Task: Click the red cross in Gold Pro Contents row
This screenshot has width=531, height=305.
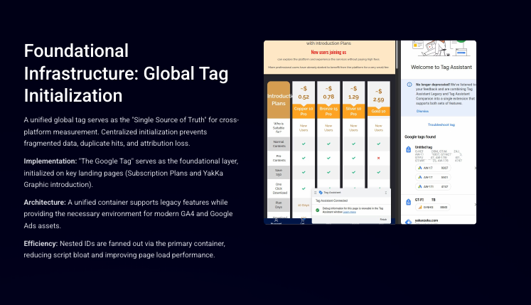Action: pos(379,158)
